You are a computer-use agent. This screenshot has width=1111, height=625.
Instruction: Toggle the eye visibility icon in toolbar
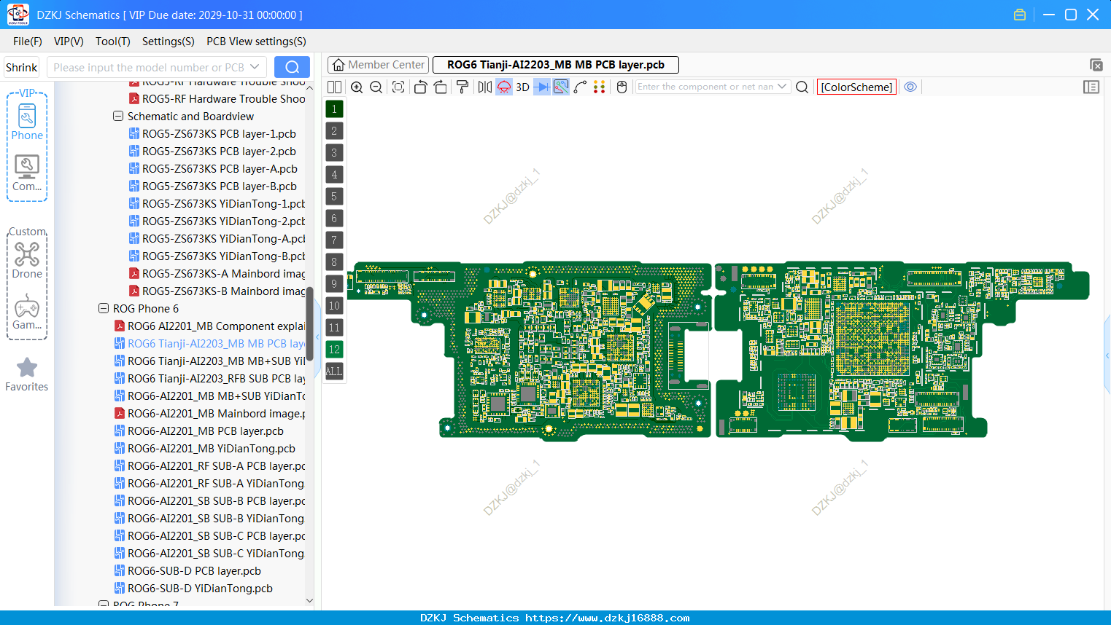910,87
